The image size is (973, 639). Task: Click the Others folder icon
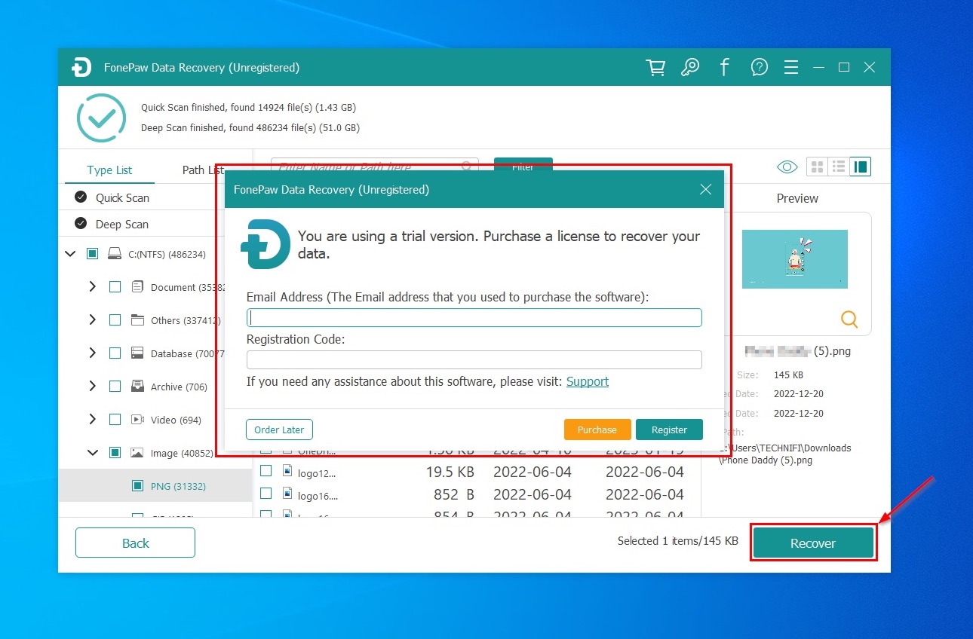(137, 319)
